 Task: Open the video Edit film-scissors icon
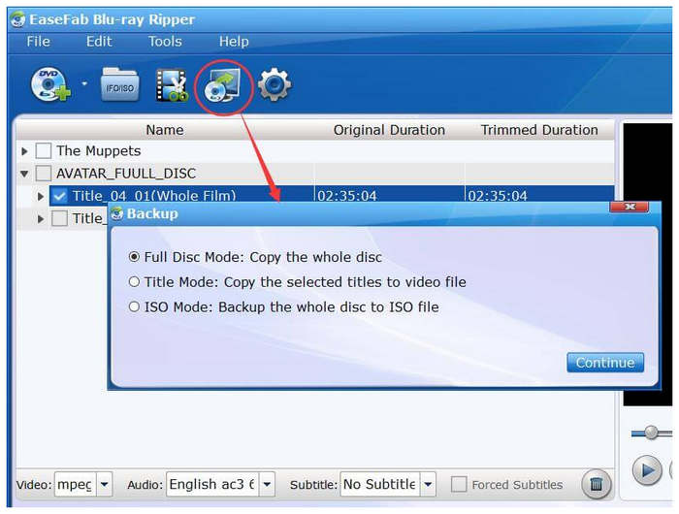coord(172,85)
